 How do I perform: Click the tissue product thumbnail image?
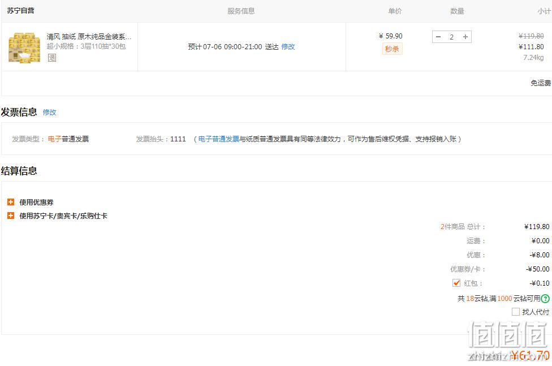(x=24, y=48)
